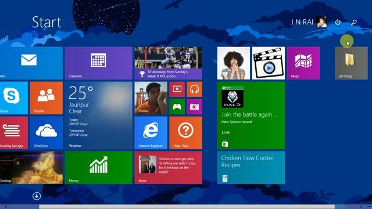372x209 pixels.
Task: Open the Reading List app tile
Action: click(x=14, y=133)
